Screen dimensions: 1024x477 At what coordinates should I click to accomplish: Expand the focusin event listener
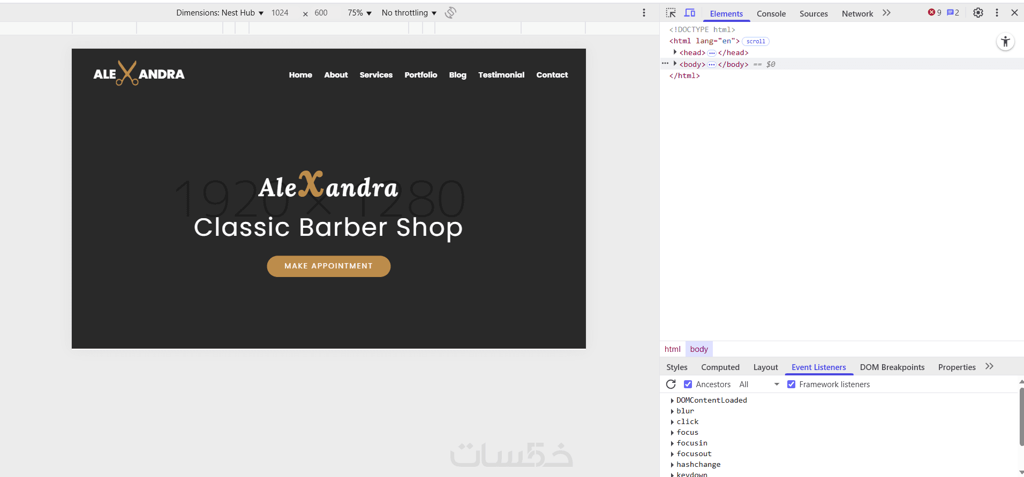[x=672, y=443]
